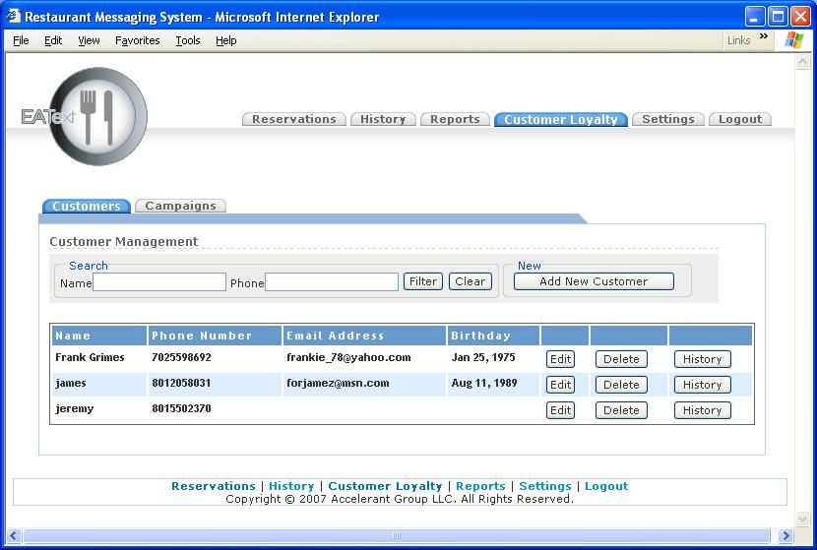Open the Favorites menu
Viewport: 817px width, 550px height.
pos(137,40)
